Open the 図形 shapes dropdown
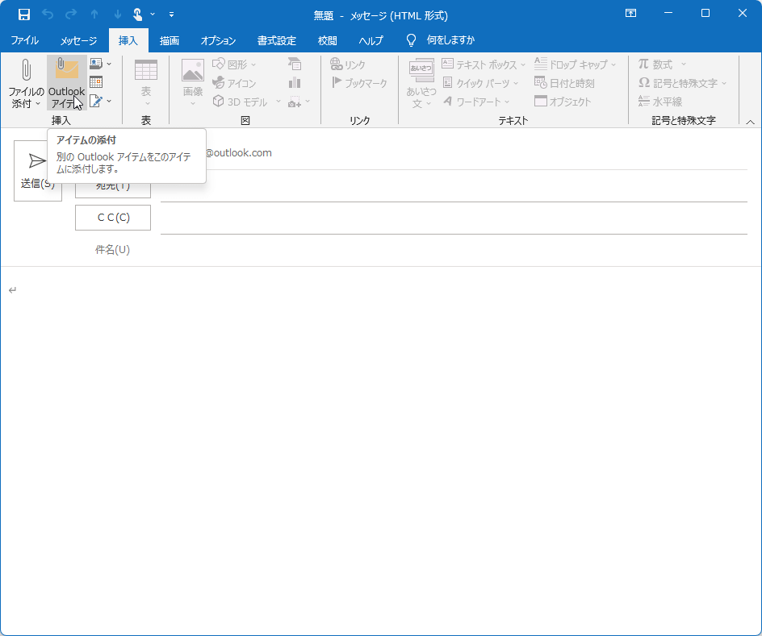762x636 pixels. pyautogui.click(x=235, y=64)
